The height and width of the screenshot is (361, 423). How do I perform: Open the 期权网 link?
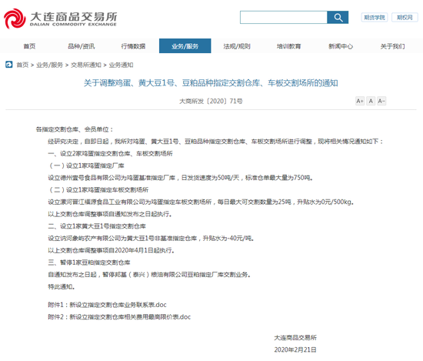pyautogui.click(x=405, y=18)
